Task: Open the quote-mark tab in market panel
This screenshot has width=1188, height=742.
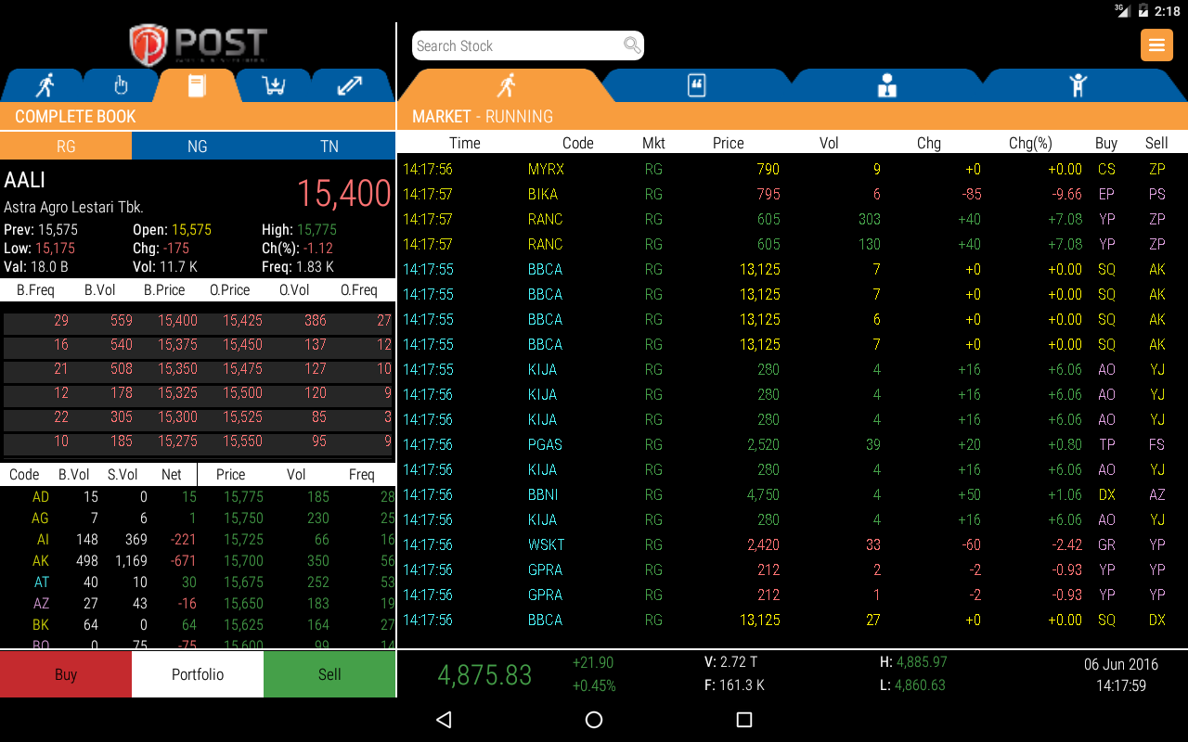Action: pos(696,86)
